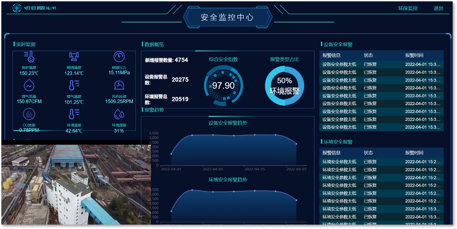Select the 煤气温度 thermometer icon
The image size is (457, 229).
74,86
